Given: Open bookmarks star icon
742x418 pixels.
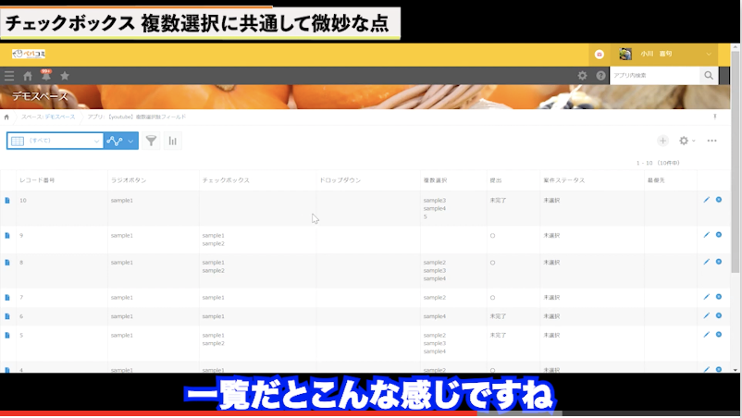Looking at the screenshot, I should (x=65, y=76).
